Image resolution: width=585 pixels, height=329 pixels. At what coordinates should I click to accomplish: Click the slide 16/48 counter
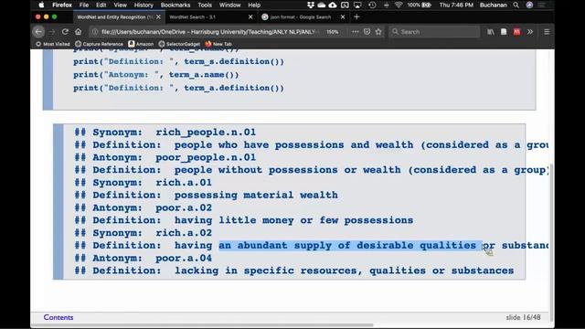click(x=523, y=317)
